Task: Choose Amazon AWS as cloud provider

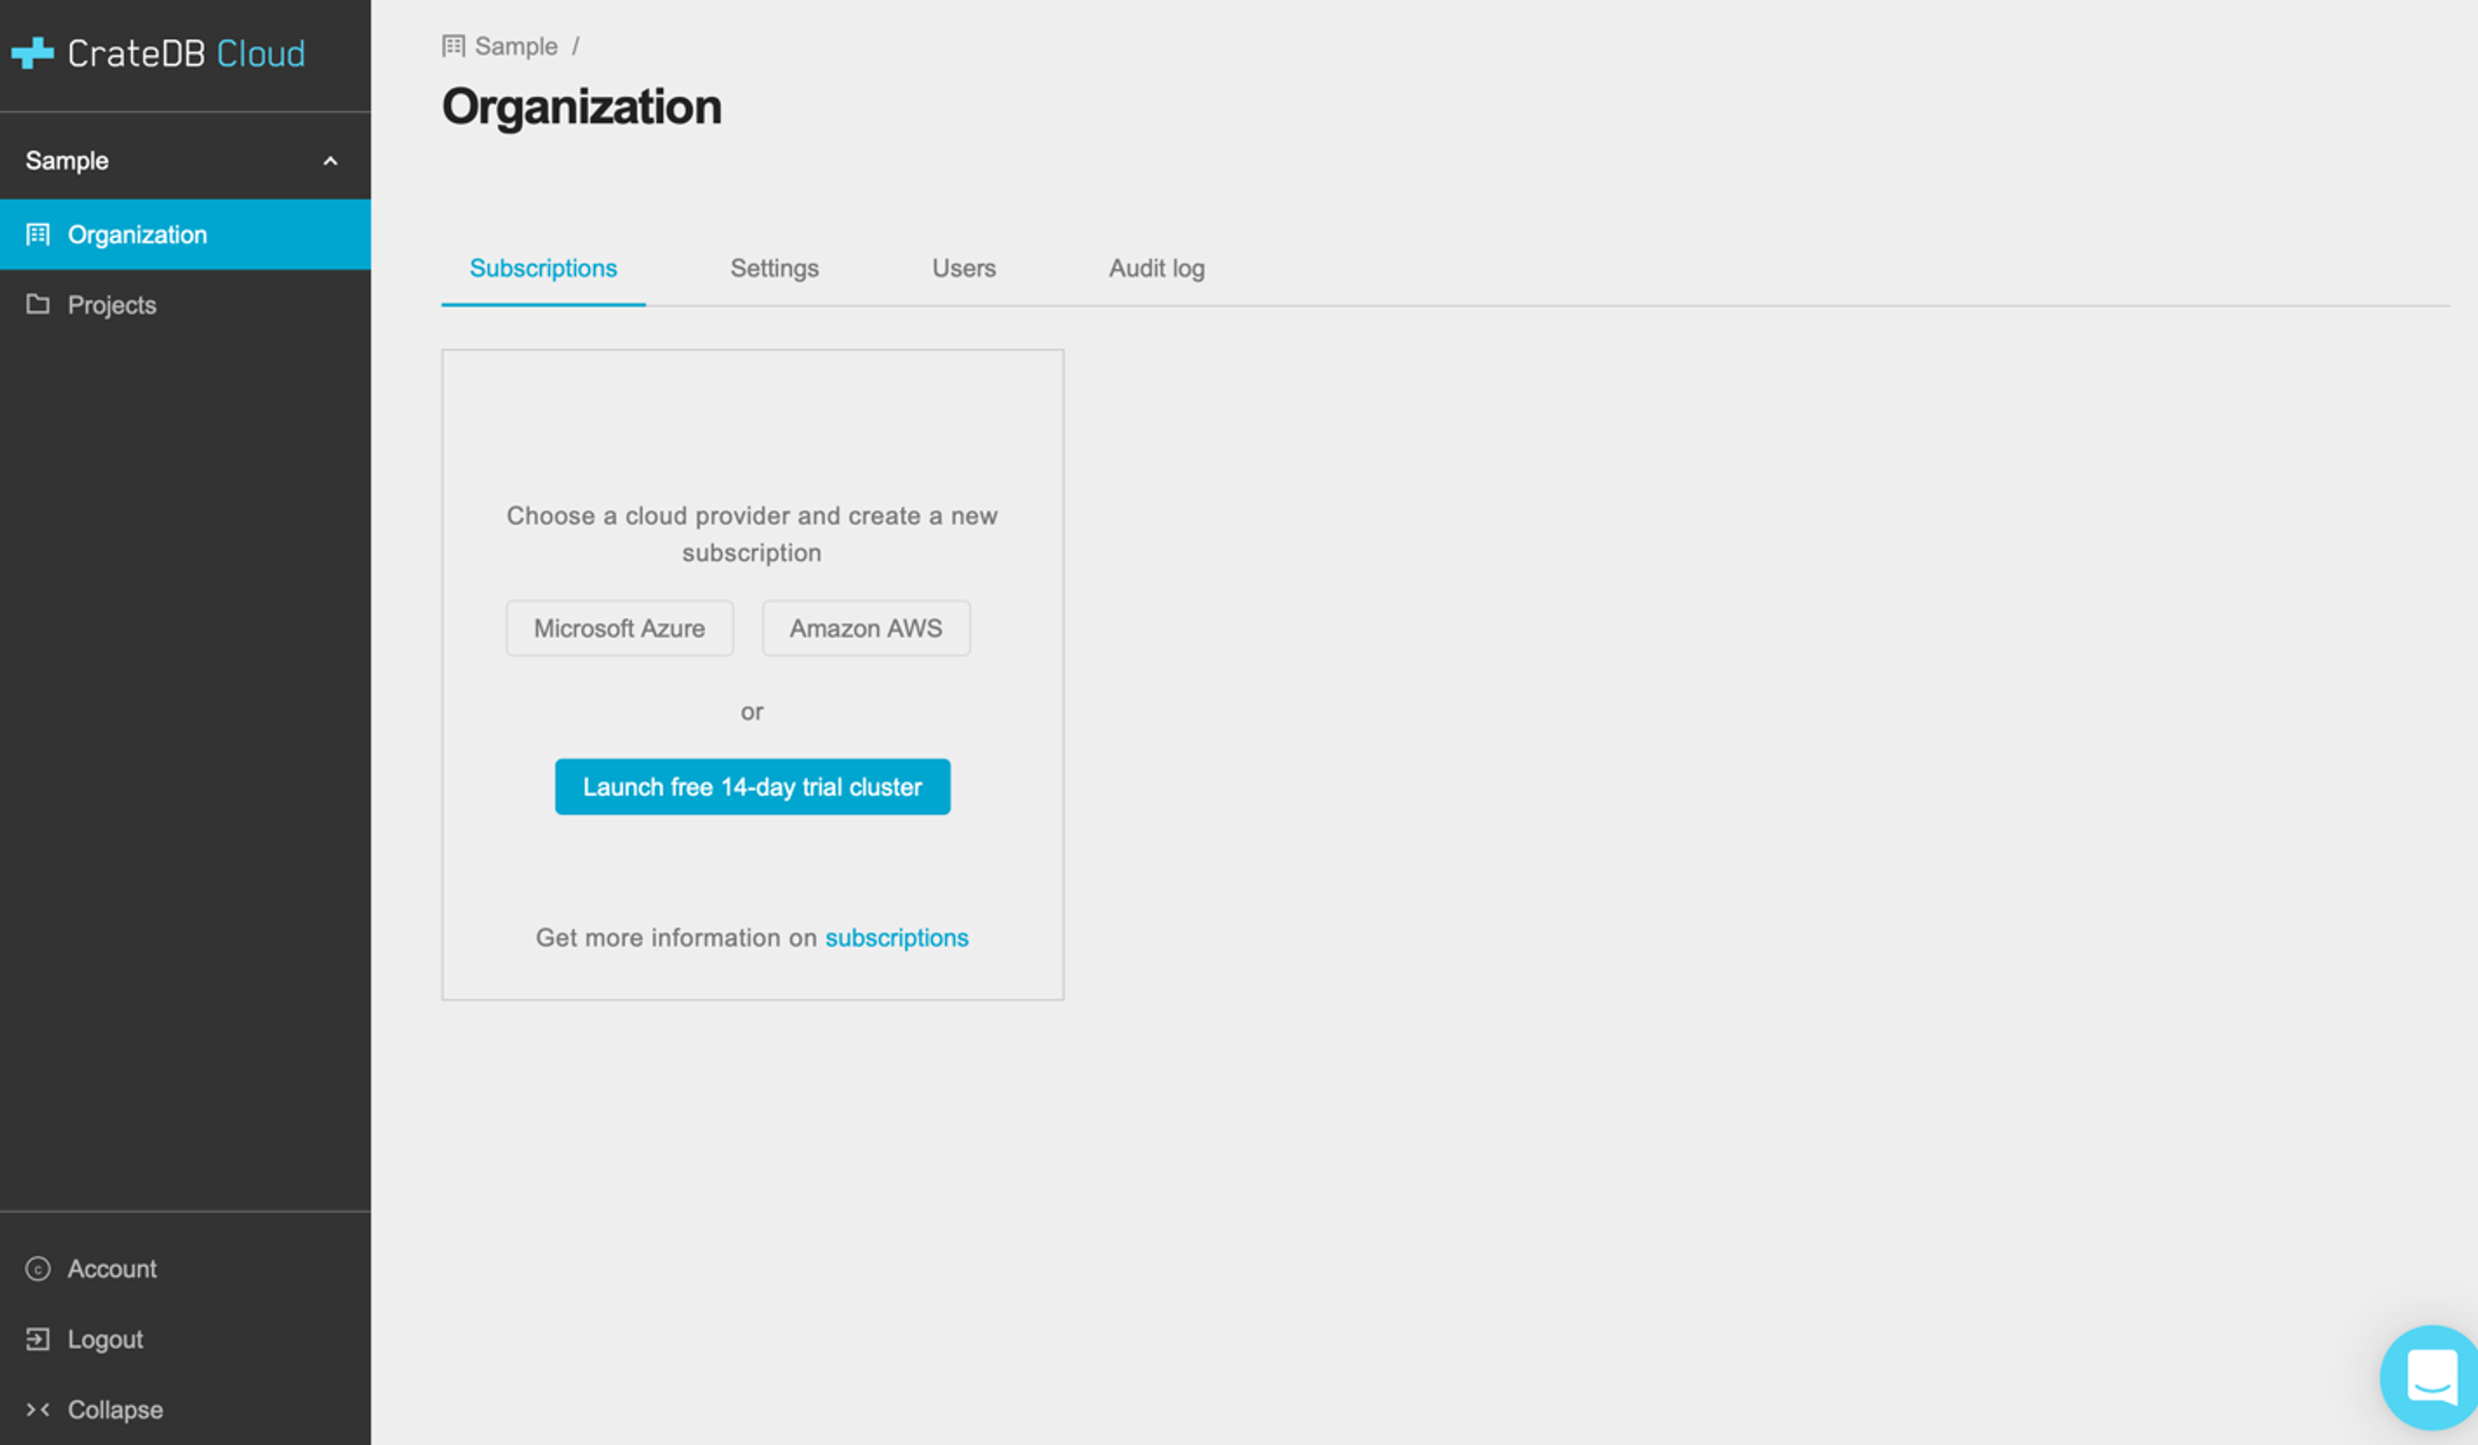Action: point(866,628)
